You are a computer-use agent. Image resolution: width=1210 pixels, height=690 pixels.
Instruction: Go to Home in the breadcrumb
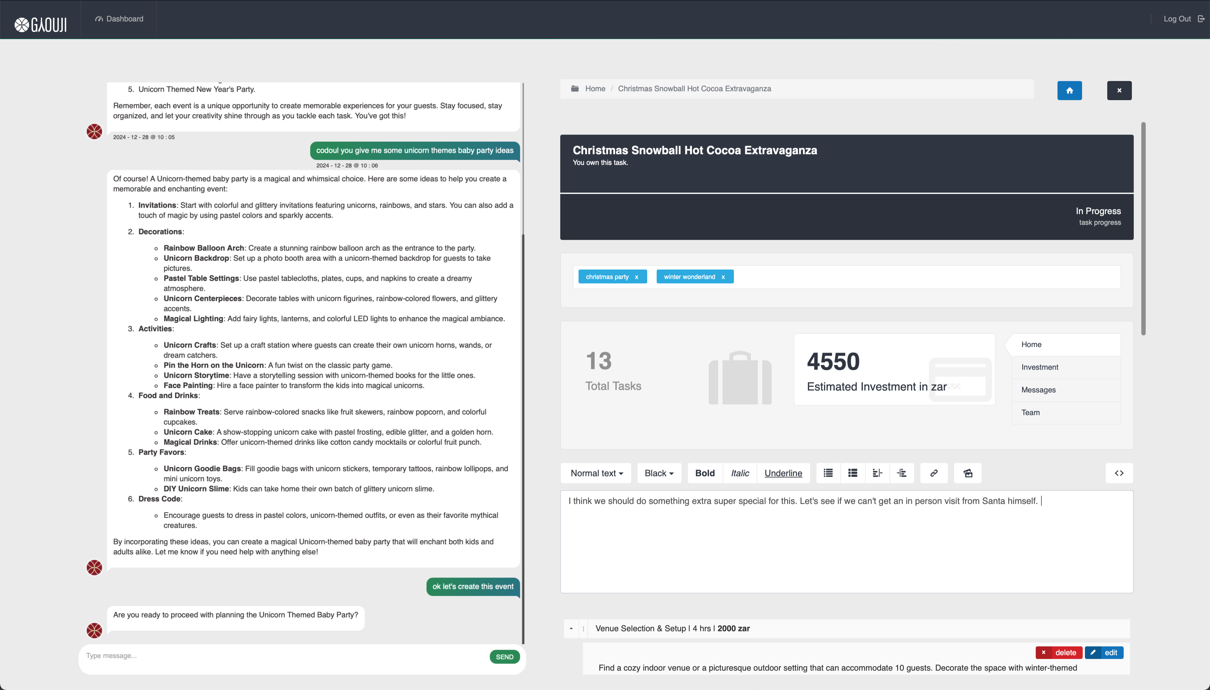[595, 89]
